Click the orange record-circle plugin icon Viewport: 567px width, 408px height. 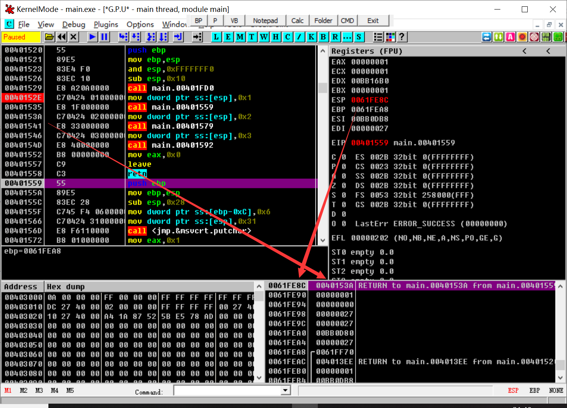[523, 37]
